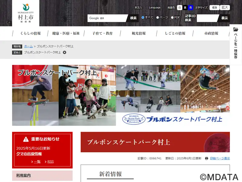Image resolution: width=242 pixels, height=182 pixels.
Task: Remove the 足あと breadcrumb with the X icon
Action: click(64, 52)
